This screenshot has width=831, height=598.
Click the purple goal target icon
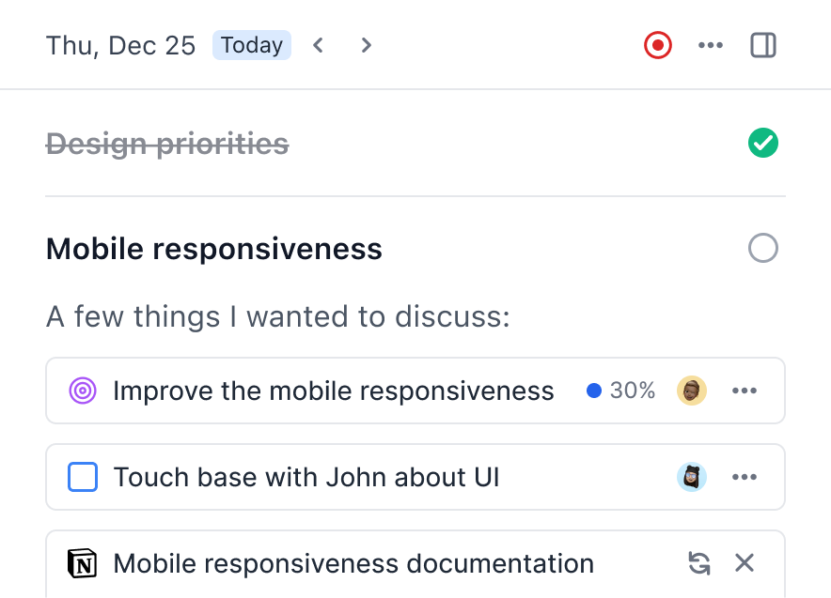(x=83, y=391)
